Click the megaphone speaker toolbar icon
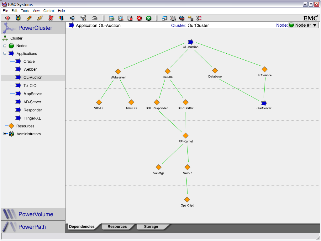Image resolution: width=321 pixels, height=241 pixels. click(72, 18)
